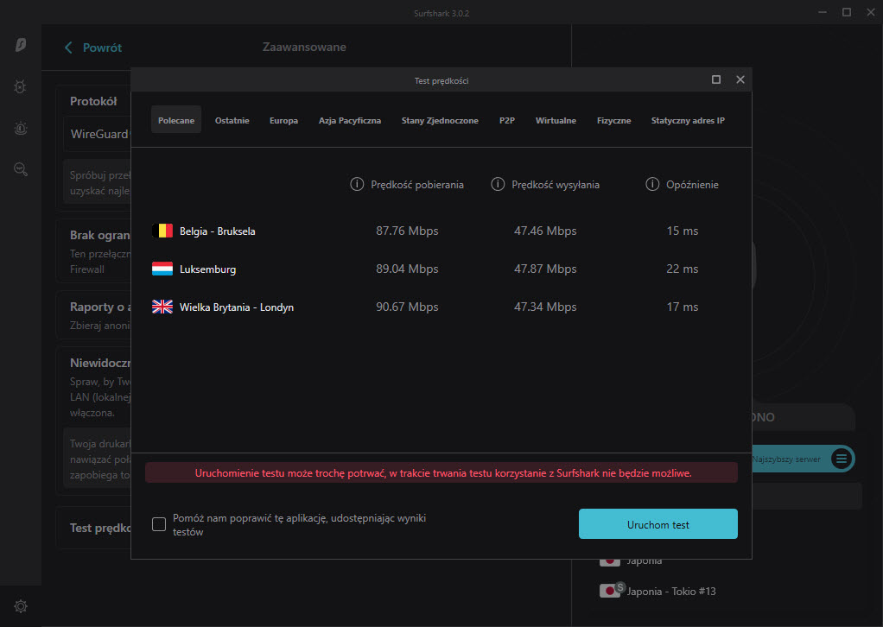Maximize the Test prędkości dialog
This screenshot has height=627, width=883.
[716, 80]
